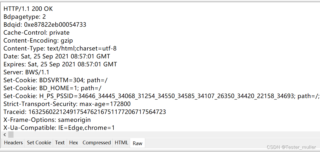Click the Content-Type text/html line
Screen dimensions: 320x152
60,48
